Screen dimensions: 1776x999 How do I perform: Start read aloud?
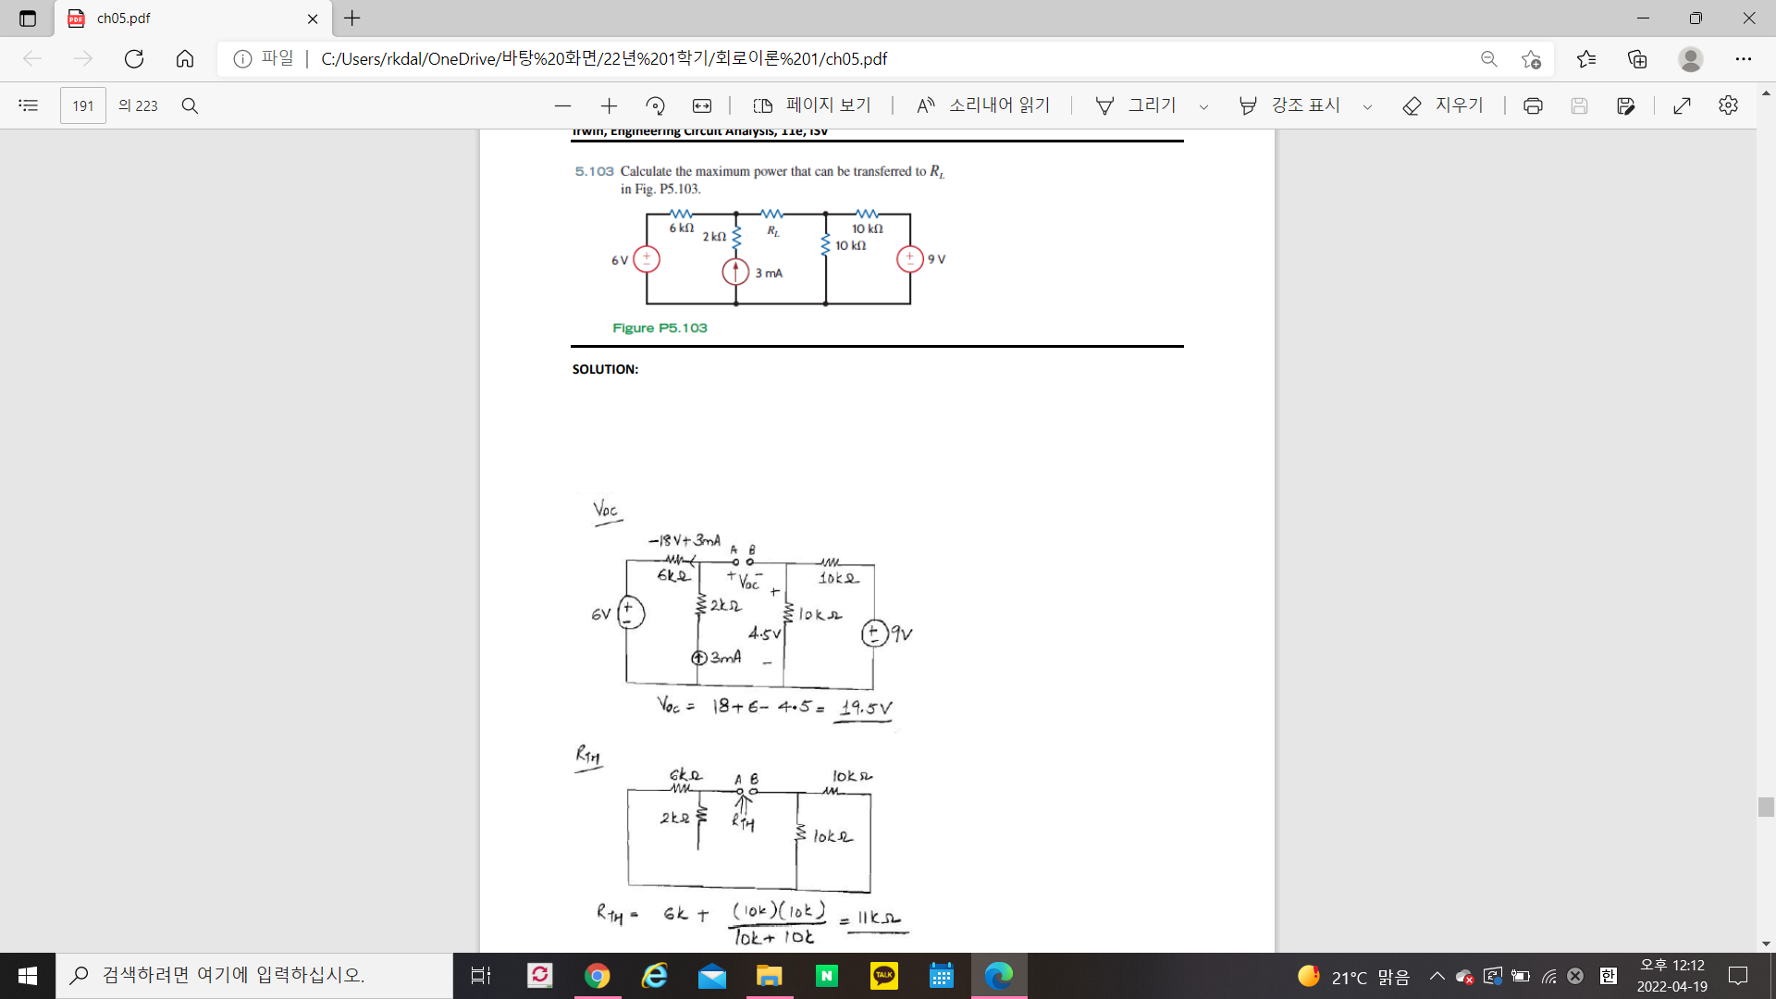[x=983, y=105]
